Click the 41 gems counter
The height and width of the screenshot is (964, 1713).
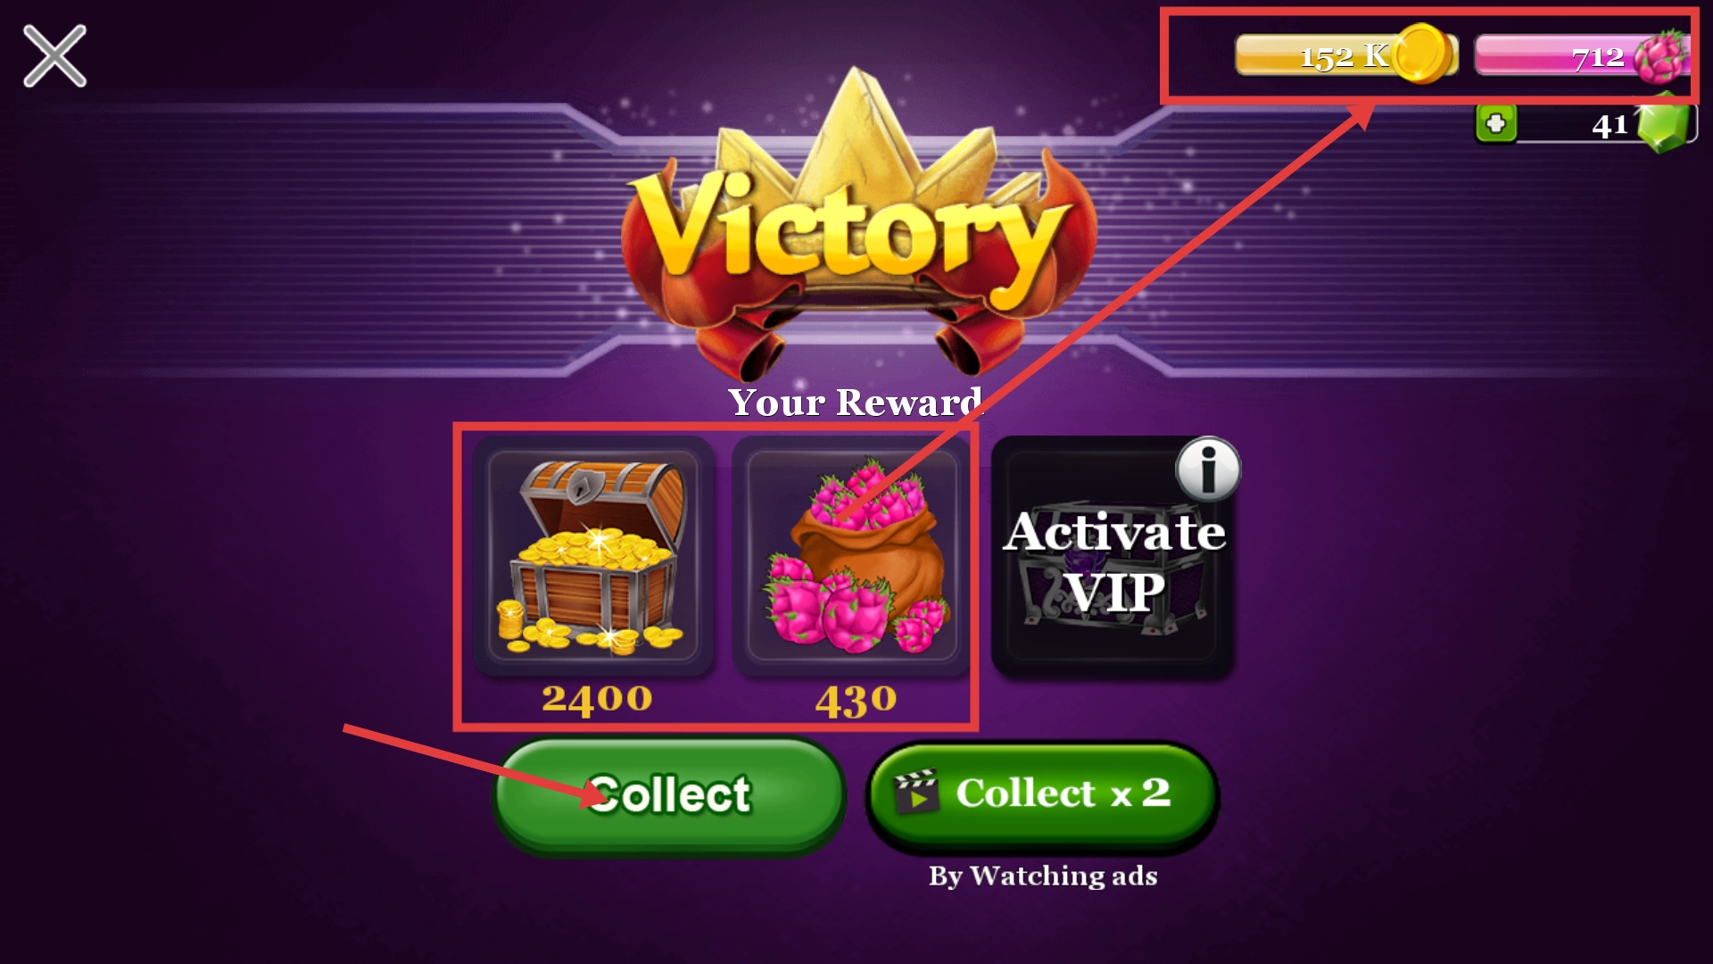pyautogui.click(x=1586, y=125)
